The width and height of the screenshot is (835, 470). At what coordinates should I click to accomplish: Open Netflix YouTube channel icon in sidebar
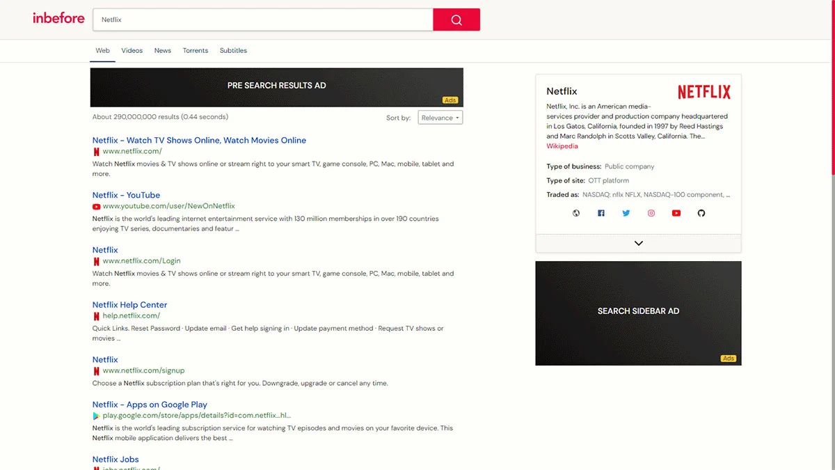676,213
